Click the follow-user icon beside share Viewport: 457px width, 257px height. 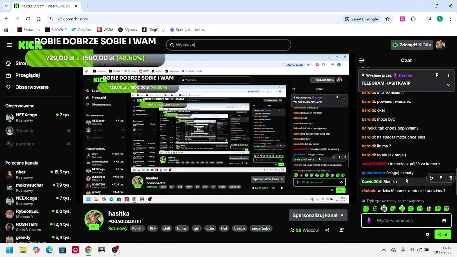click(x=342, y=230)
